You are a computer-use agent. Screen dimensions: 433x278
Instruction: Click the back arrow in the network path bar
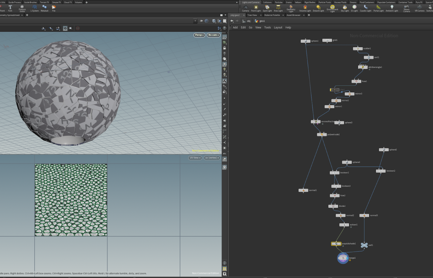pos(232,21)
